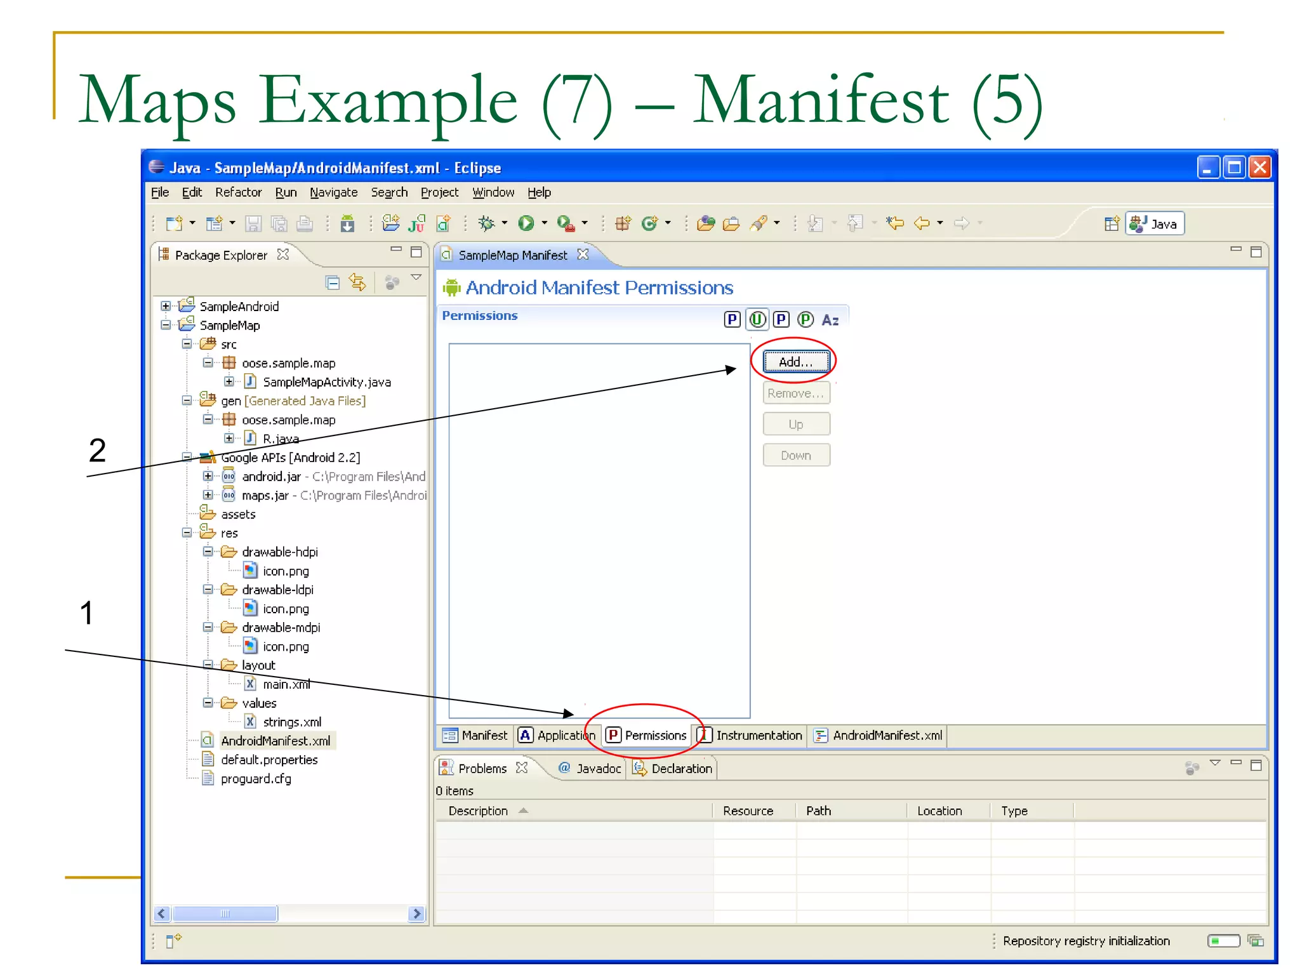Viewport: 1300px width, 975px height.
Task: Switch to the Manifest editor tab
Action: click(475, 735)
